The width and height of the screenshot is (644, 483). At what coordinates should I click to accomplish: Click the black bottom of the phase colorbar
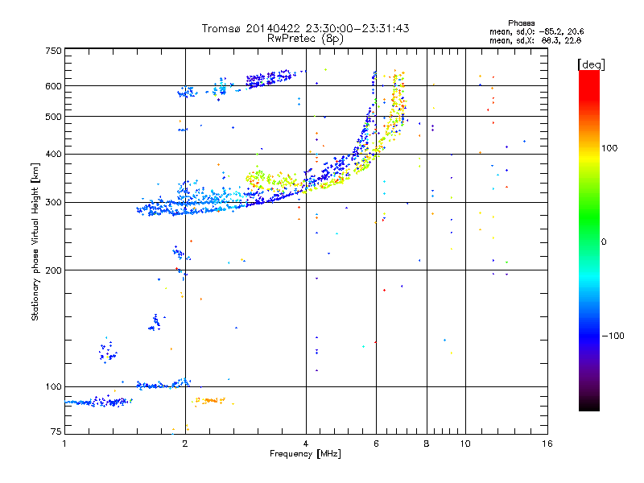point(589,405)
